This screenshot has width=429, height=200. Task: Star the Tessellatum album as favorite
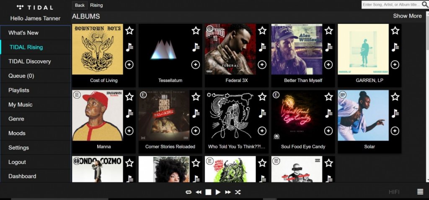[x=196, y=31]
